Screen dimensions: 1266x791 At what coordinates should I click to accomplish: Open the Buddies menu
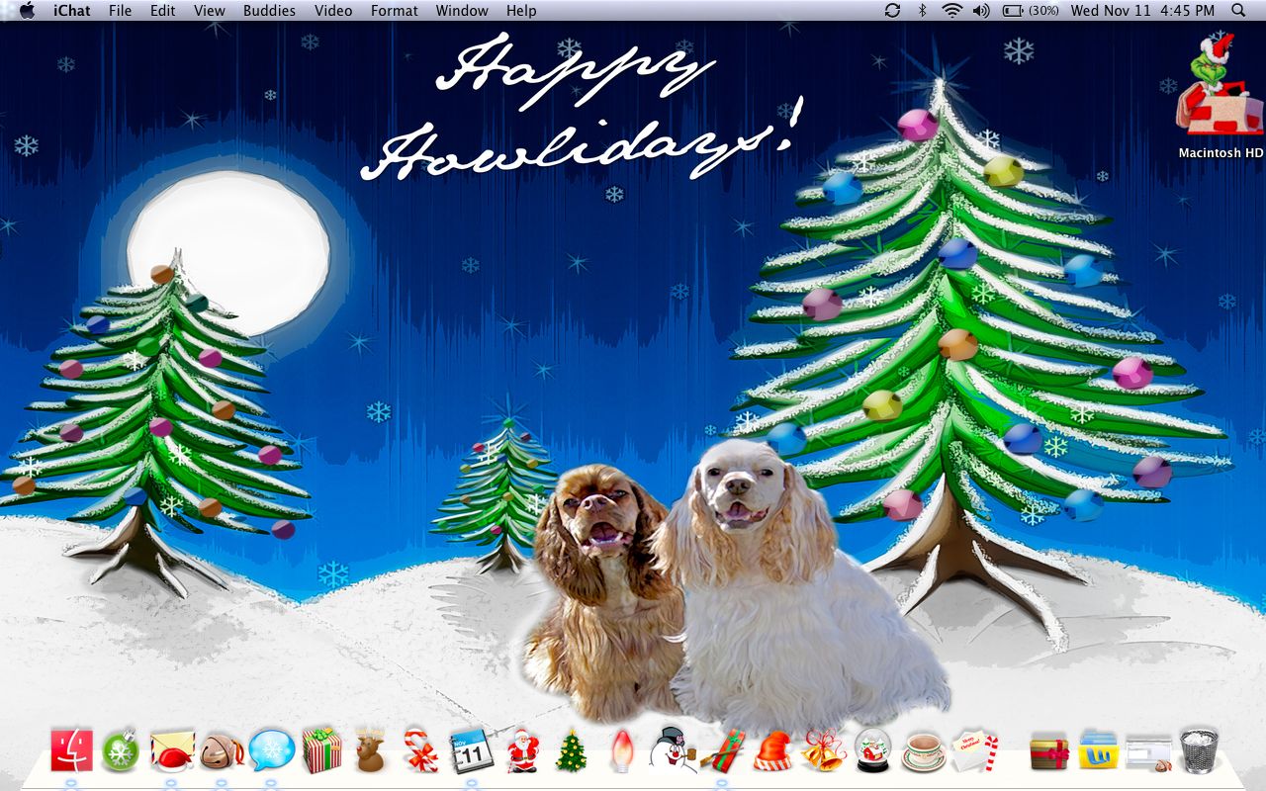tap(269, 11)
